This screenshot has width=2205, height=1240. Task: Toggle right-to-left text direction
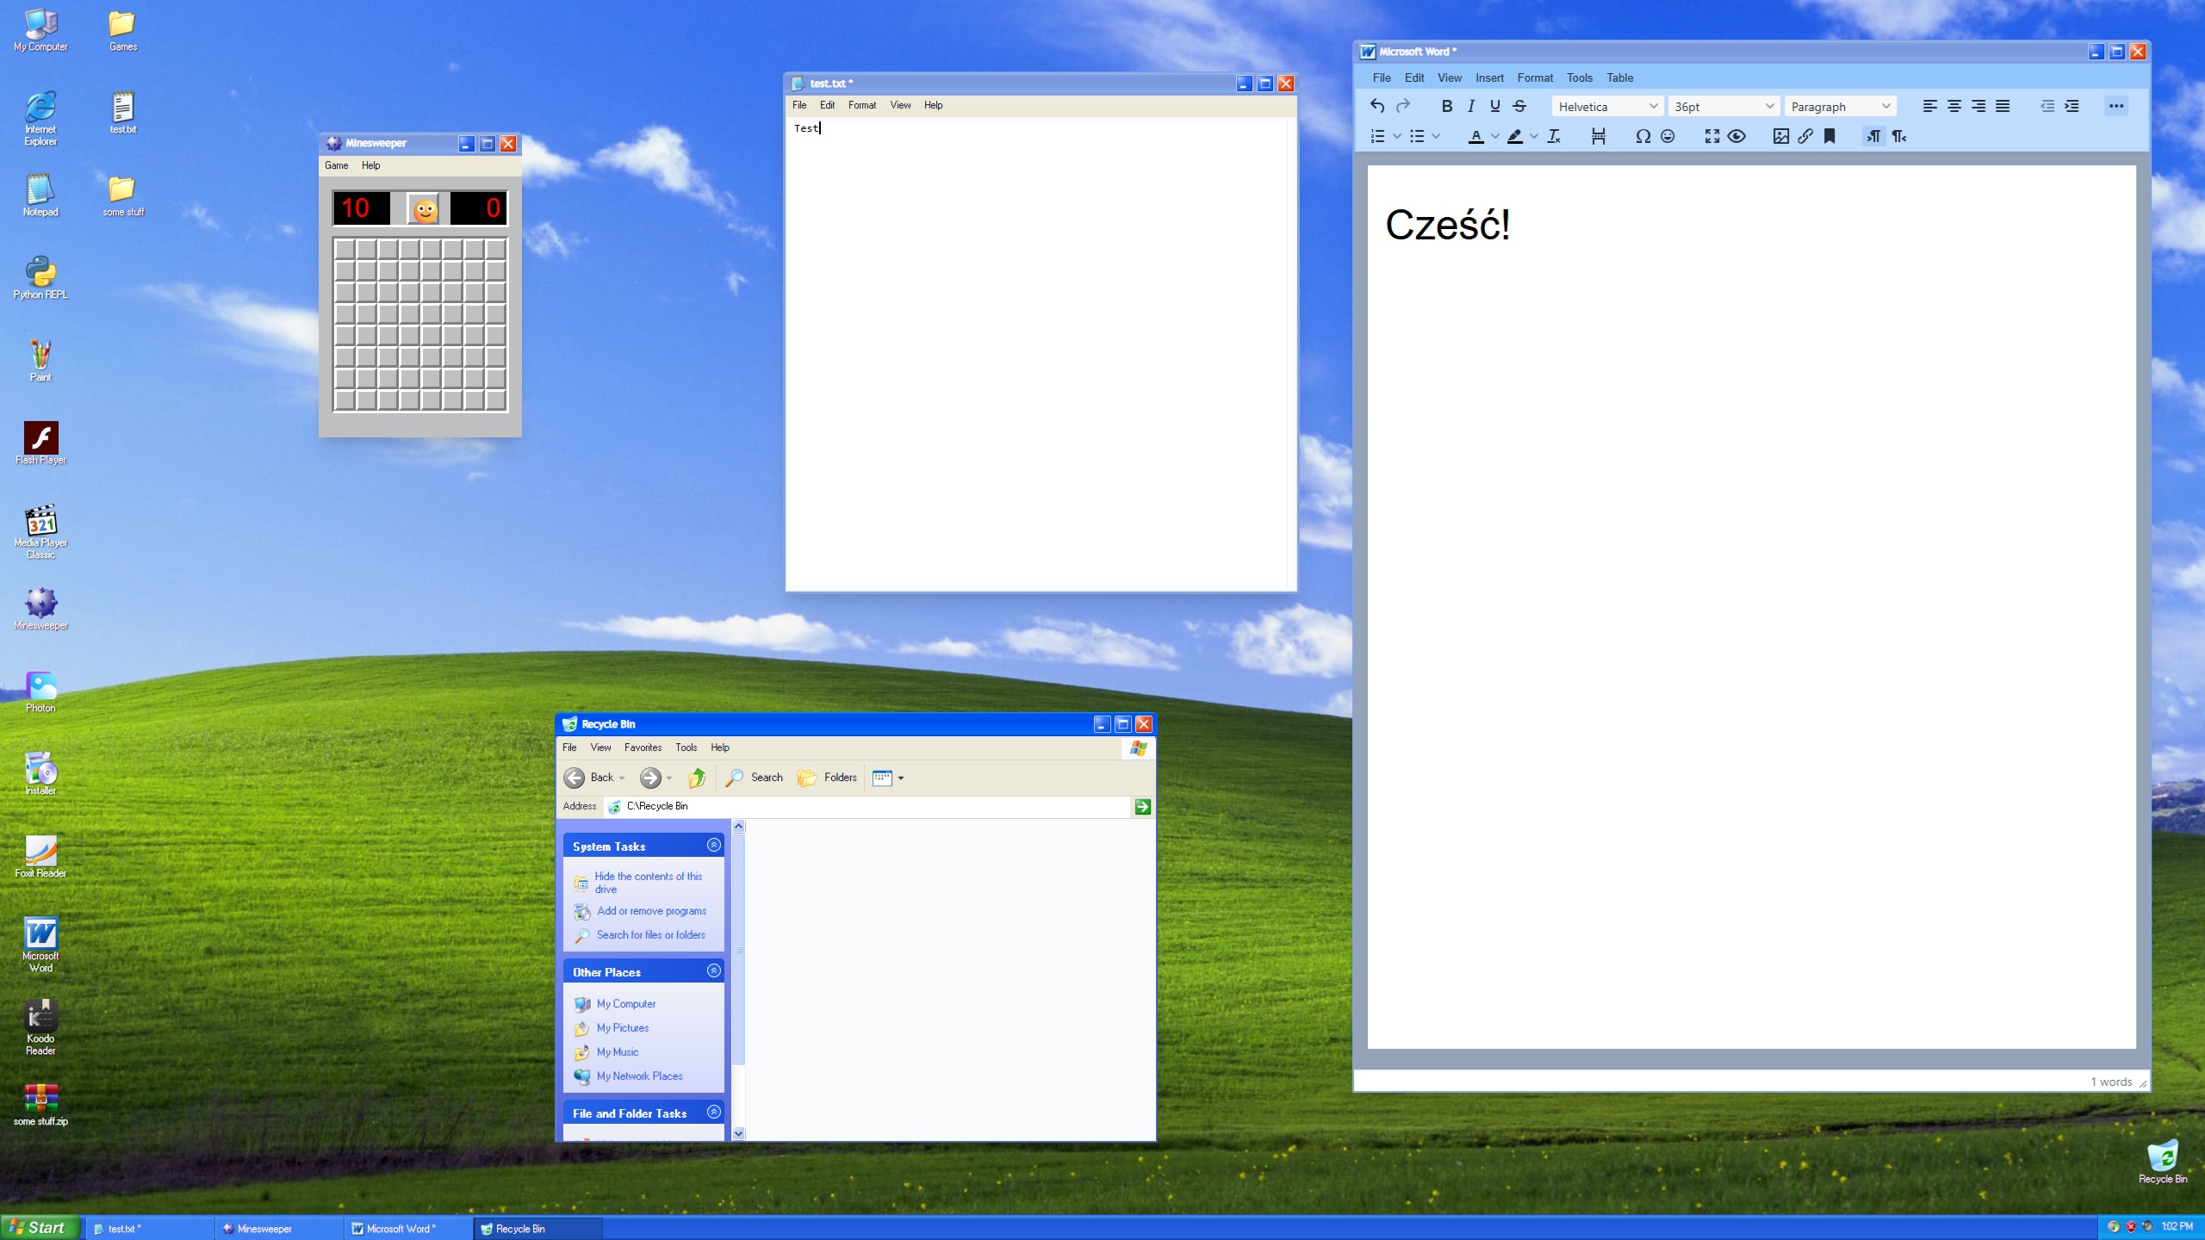point(1898,136)
